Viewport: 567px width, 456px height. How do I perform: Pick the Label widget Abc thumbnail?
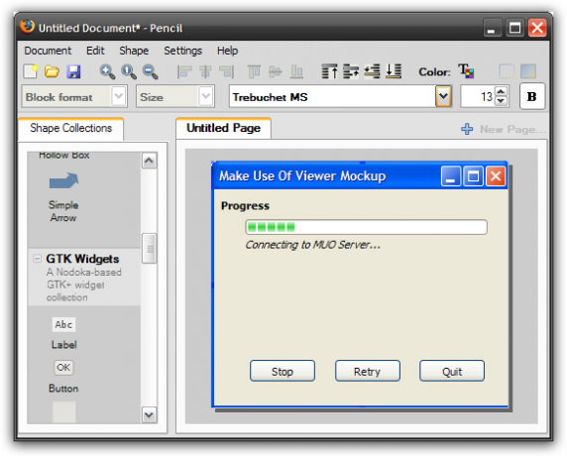(x=63, y=324)
